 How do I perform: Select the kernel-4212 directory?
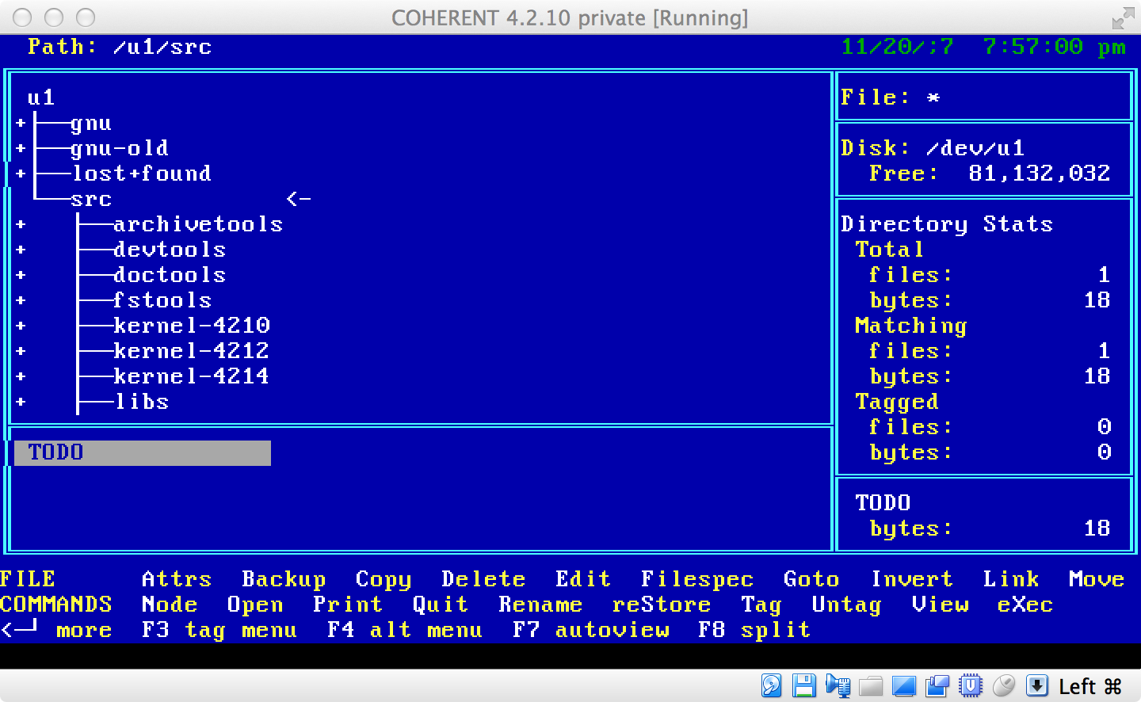click(191, 351)
